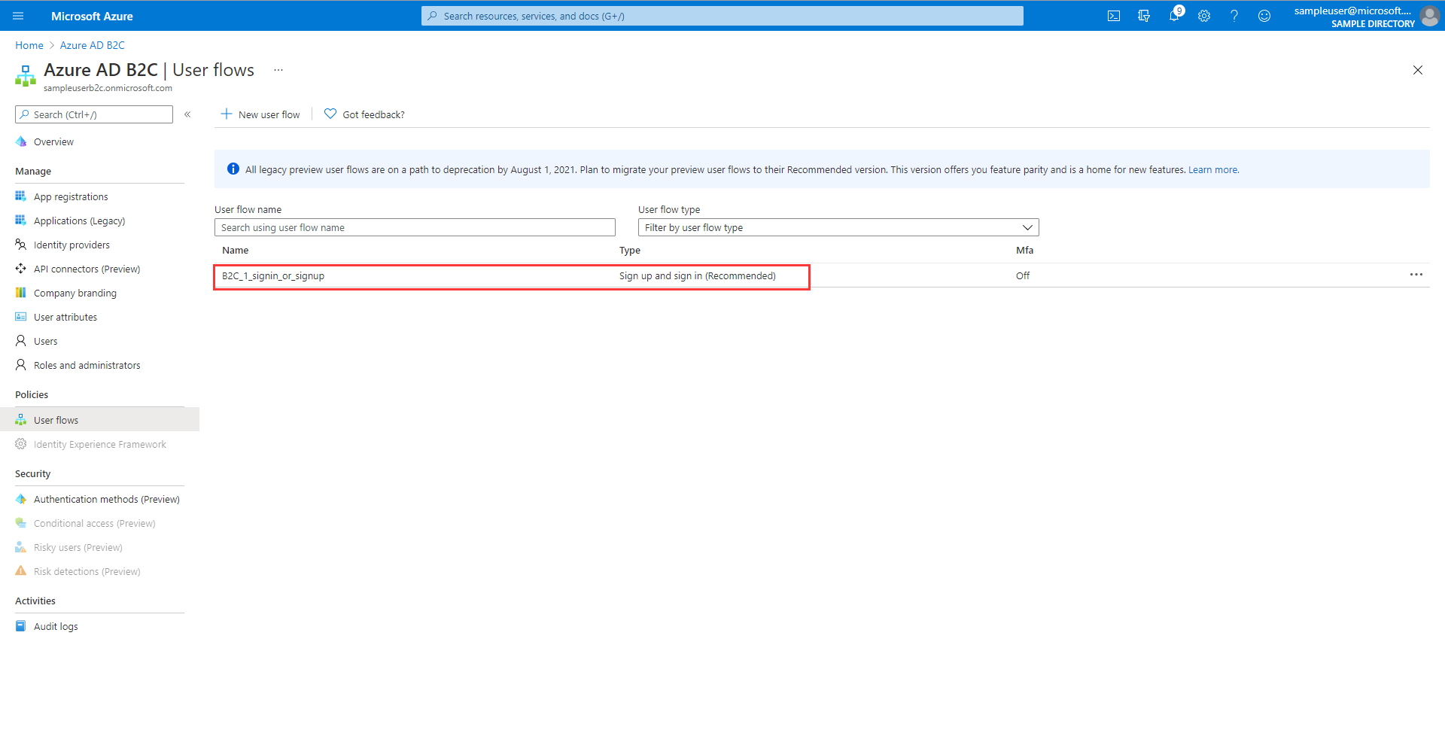Open Authentication methods (Preview)

pyautogui.click(x=106, y=499)
